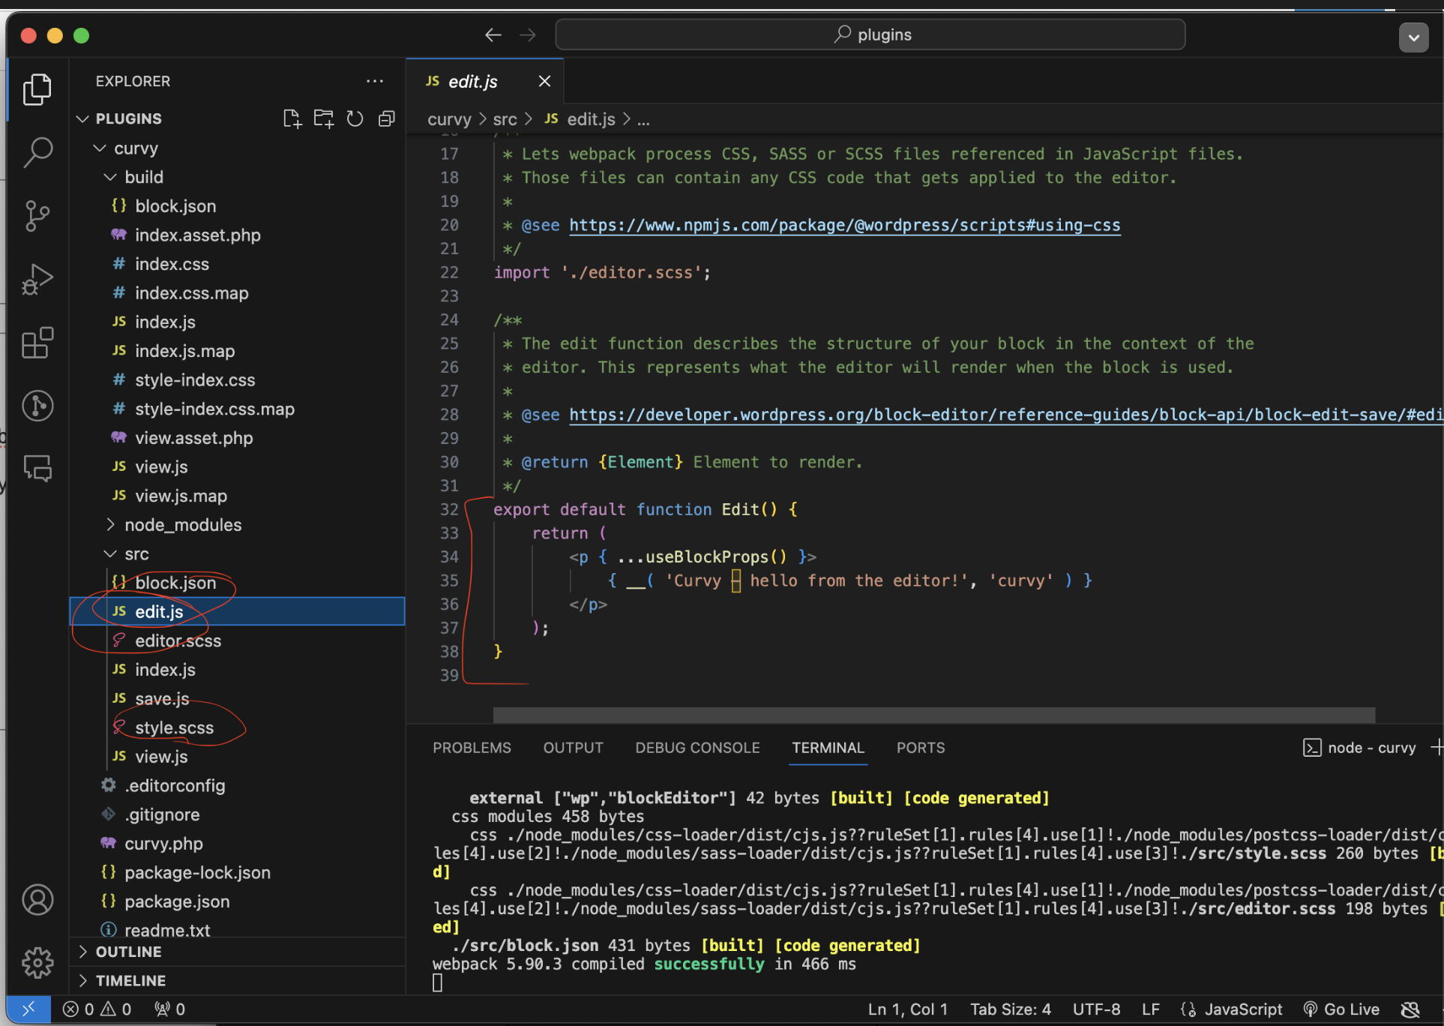Show errors and warnings count
The image size is (1444, 1026).
tap(97, 1009)
